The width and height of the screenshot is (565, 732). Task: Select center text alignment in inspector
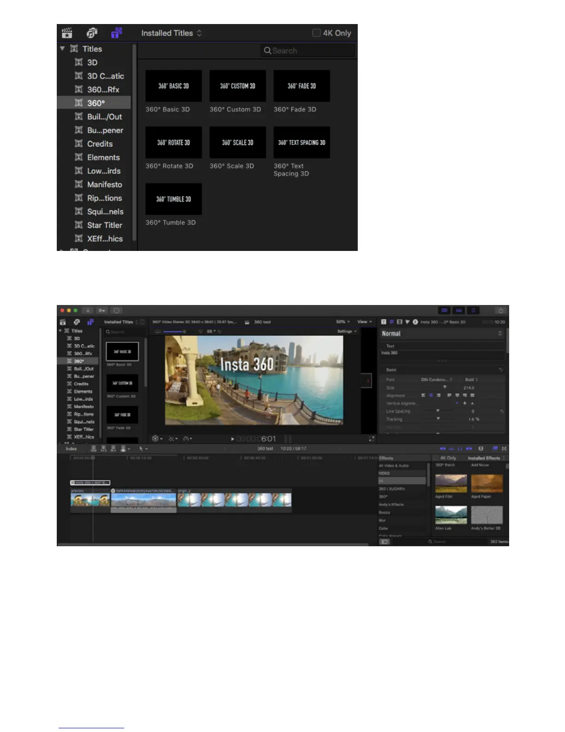tap(431, 395)
